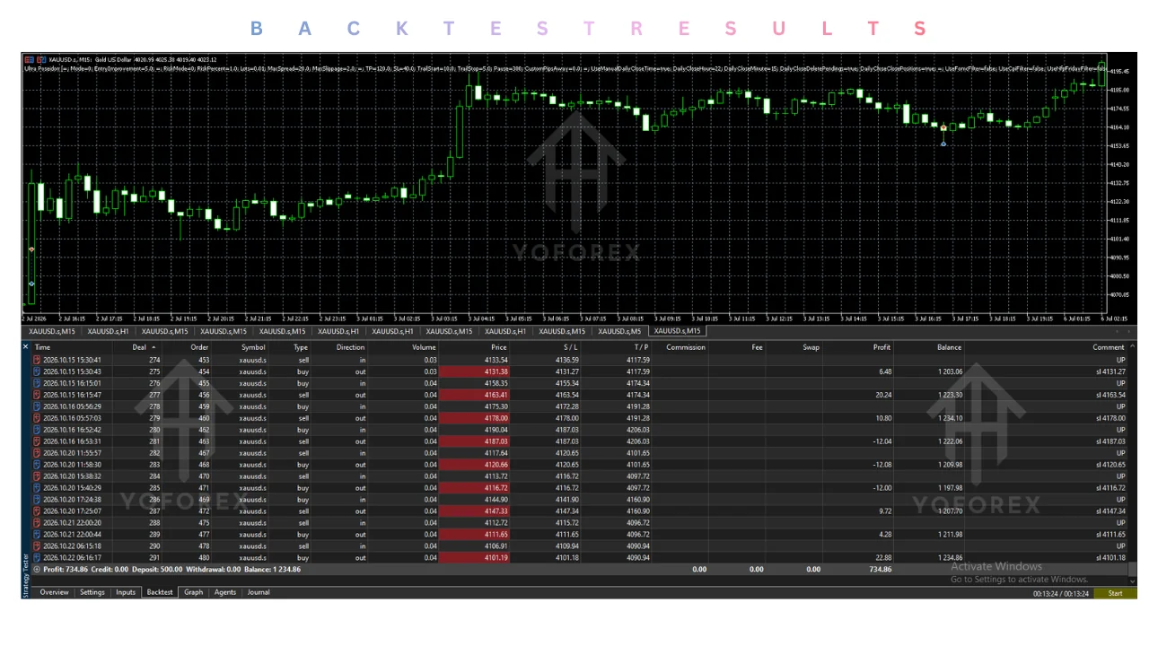This screenshot has height=646, width=1149.
Task: Click the Swap column header
Action: [x=811, y=347]
